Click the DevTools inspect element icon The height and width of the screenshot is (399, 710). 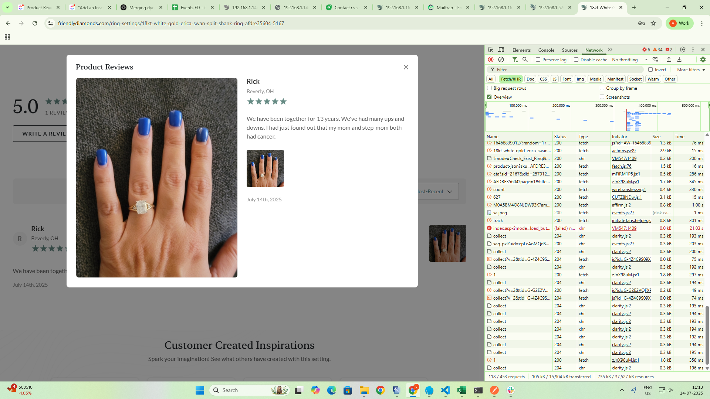click(491, 50)
